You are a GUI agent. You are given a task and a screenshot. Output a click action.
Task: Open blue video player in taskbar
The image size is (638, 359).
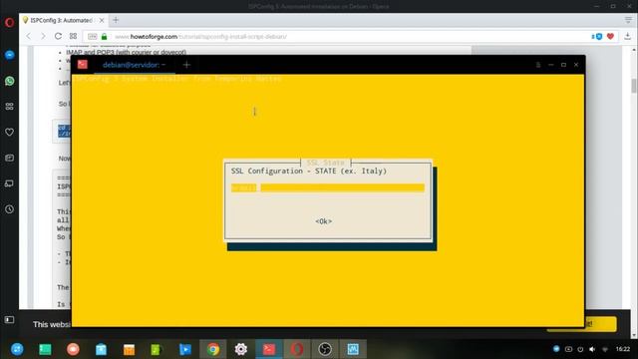pos(185,349)
